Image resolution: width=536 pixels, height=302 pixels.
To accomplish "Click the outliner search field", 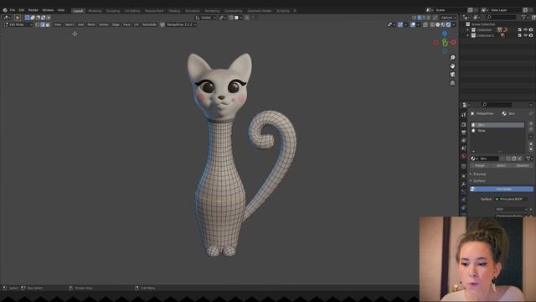I will tap(501, 18).
